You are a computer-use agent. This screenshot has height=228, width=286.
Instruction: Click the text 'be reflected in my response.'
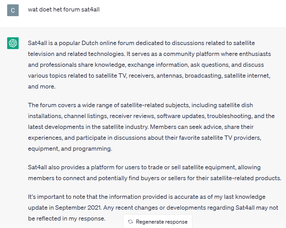(x=67, y=218)
